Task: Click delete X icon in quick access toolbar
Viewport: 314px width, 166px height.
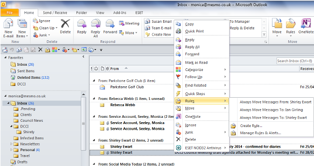Action: click(x=40, y=49)
